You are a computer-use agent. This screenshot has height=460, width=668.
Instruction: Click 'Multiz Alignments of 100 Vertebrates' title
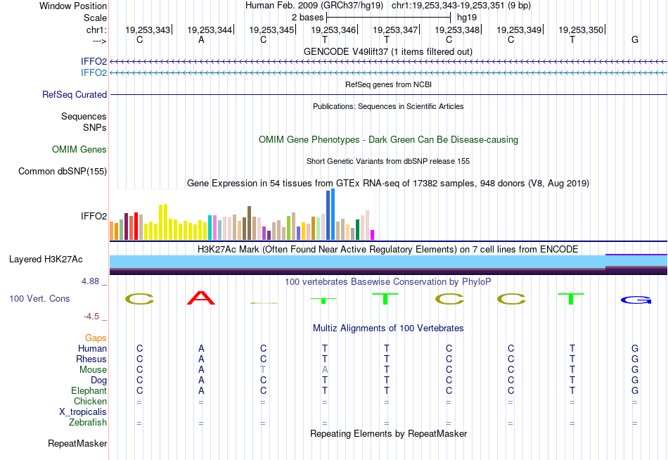pos(388,328)
